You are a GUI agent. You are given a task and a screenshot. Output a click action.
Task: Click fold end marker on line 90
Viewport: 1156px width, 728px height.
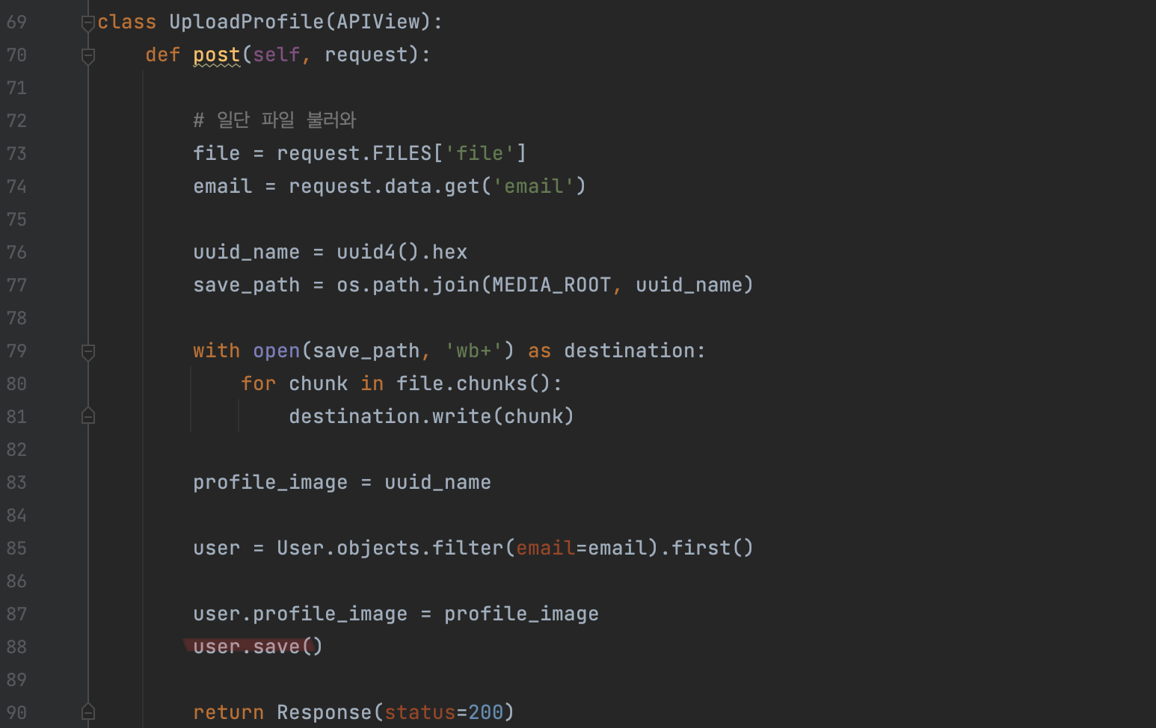[x=88, y=712]
